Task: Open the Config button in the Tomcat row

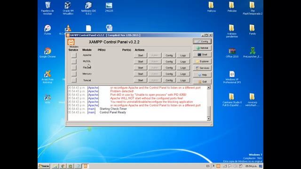Action: pos(169,80)
